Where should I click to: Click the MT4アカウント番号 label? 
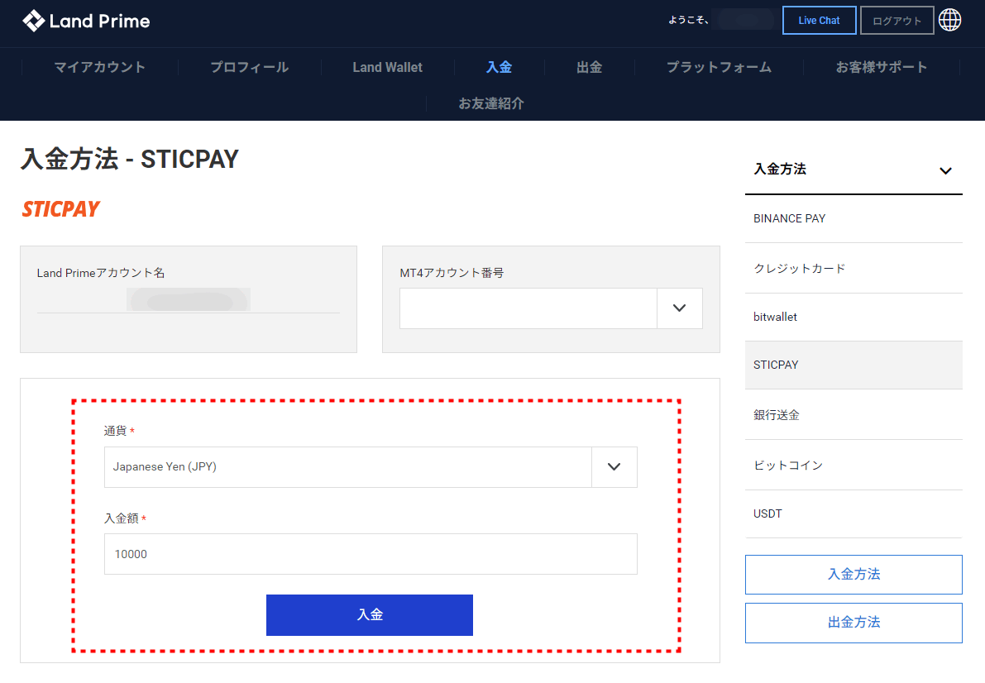point(452,273)
